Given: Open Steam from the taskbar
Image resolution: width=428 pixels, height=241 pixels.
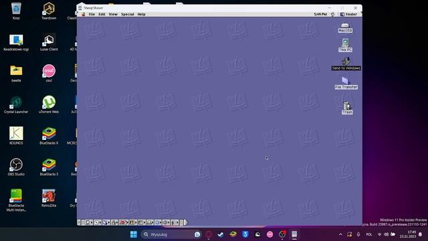Looking at the screenshot, I should 221,234.
